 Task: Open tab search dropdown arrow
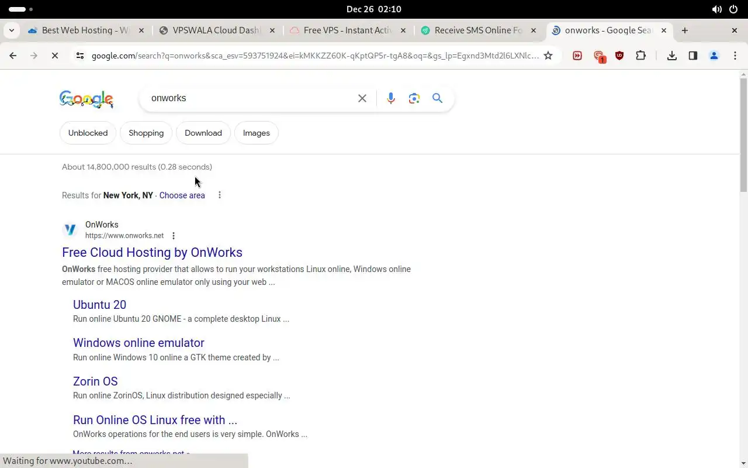click(12, 30)
